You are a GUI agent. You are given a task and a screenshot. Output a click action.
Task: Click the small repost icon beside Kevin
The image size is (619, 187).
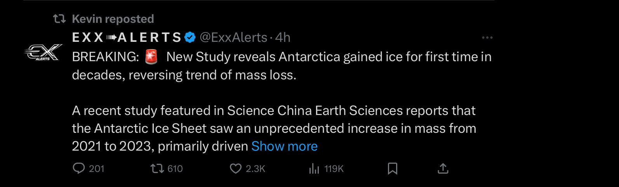59,19
